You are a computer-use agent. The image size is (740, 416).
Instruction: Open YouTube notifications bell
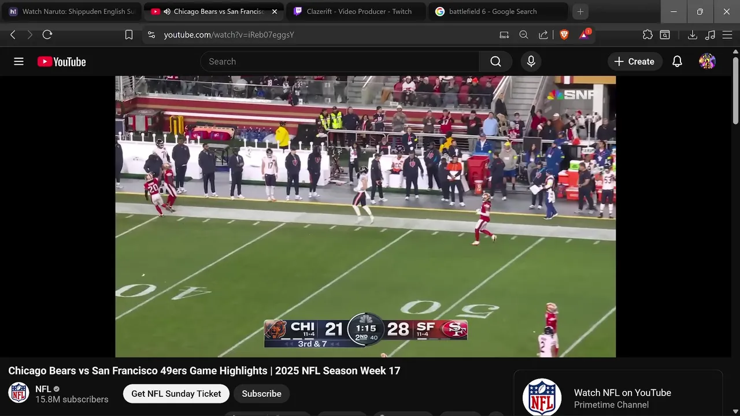click(677, 61)
